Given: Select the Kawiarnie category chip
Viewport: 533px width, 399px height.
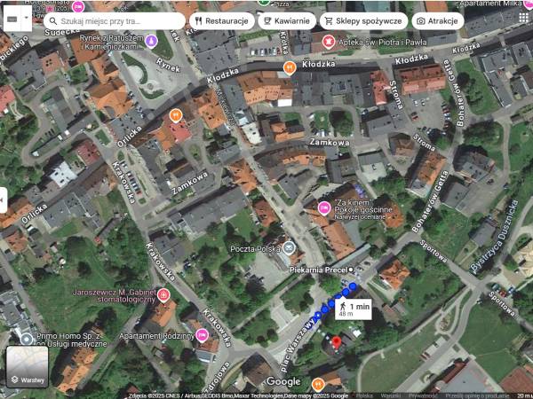Looking at the screenshot, I should pyautogui.click(x=287, y=20).
